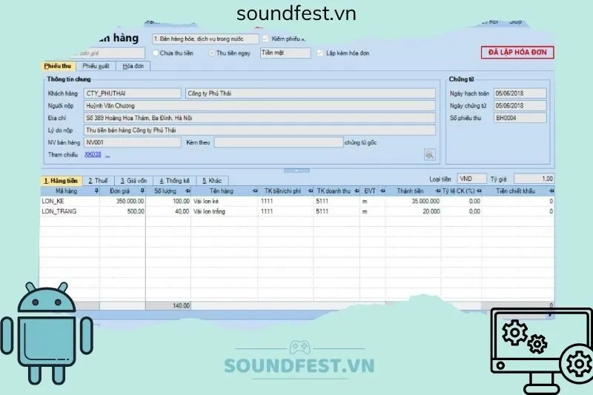This screenshot has height=395, width=593.
Task: Select the Thu tiền ngay radio option
Action: [x=212, y=53]
